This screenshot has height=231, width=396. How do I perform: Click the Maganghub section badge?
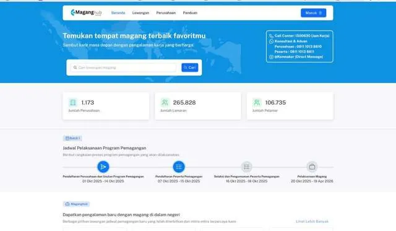[x=76, y=204]
